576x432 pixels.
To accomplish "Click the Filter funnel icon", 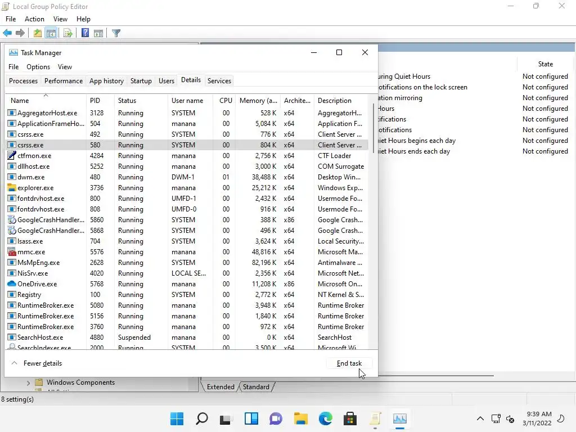I will [x=116, y=33].
